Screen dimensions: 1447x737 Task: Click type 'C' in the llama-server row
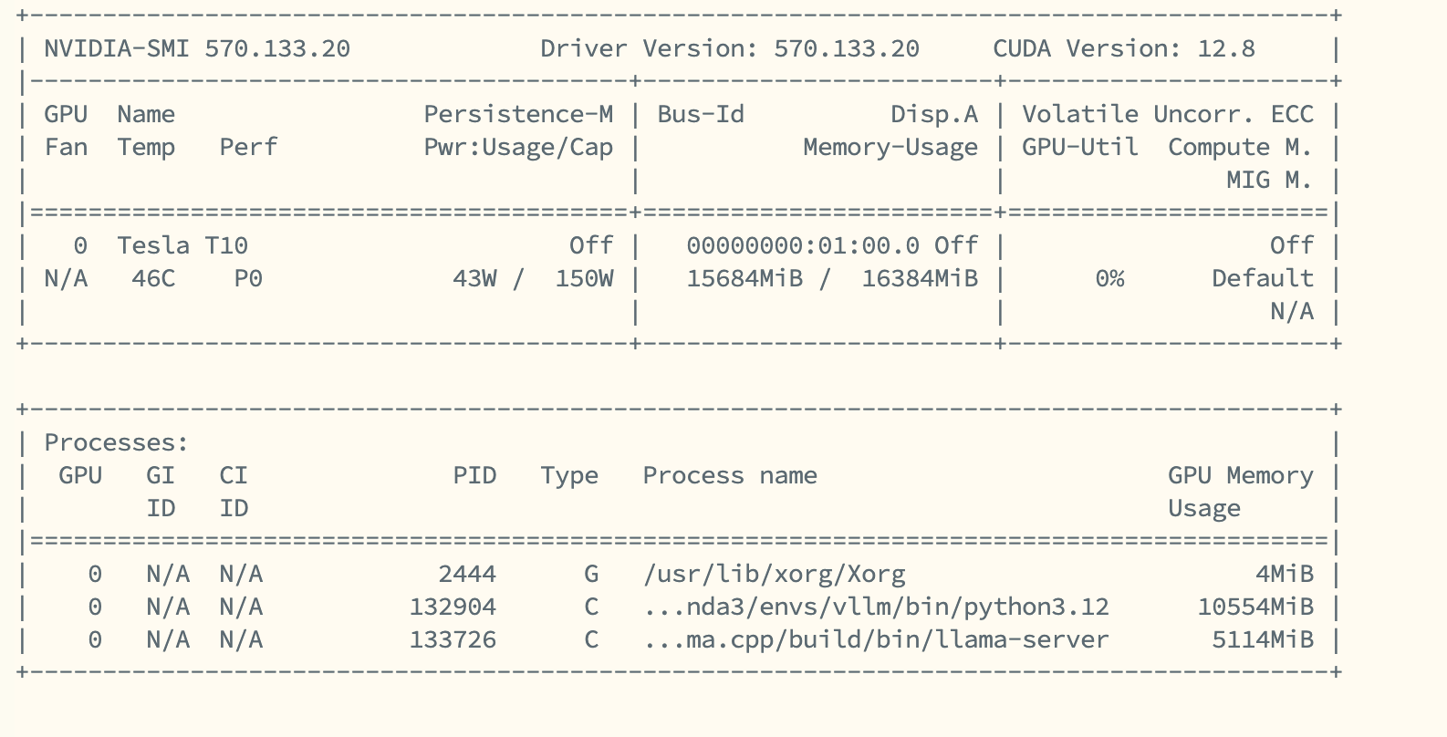[591, 639]
